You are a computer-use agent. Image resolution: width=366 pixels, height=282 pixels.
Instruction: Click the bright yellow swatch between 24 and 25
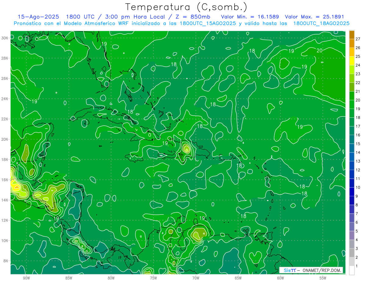(352, 61)
